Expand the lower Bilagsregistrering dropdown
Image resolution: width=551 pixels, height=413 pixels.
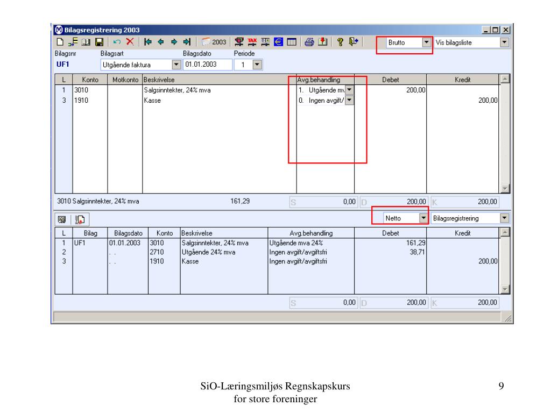pyautogui.click(x=504, y=218)
